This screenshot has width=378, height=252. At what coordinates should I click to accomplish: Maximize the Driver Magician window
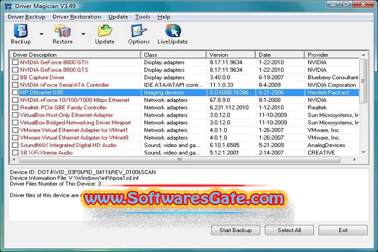point(346,4)
